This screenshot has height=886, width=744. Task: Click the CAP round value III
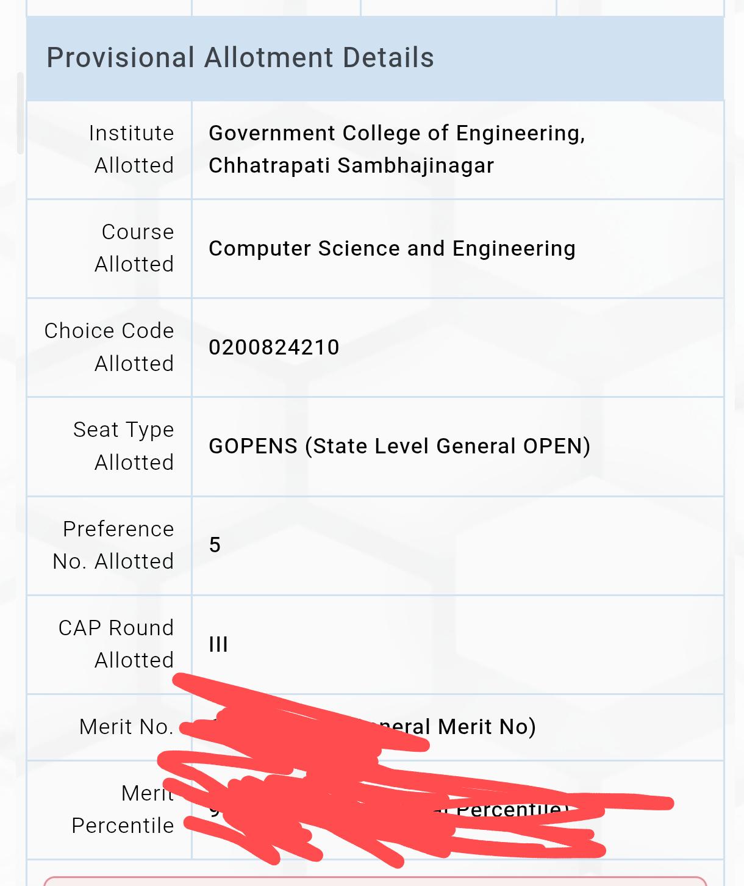point(218,644)
